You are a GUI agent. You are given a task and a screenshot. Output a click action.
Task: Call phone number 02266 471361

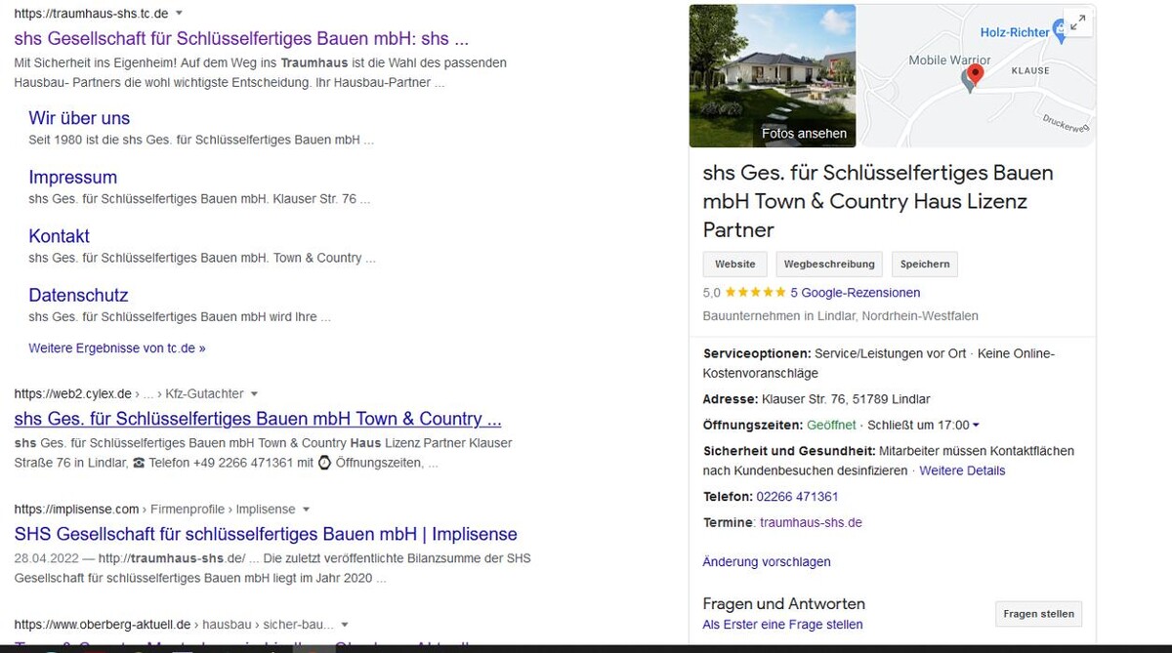(x=797, y=497)
